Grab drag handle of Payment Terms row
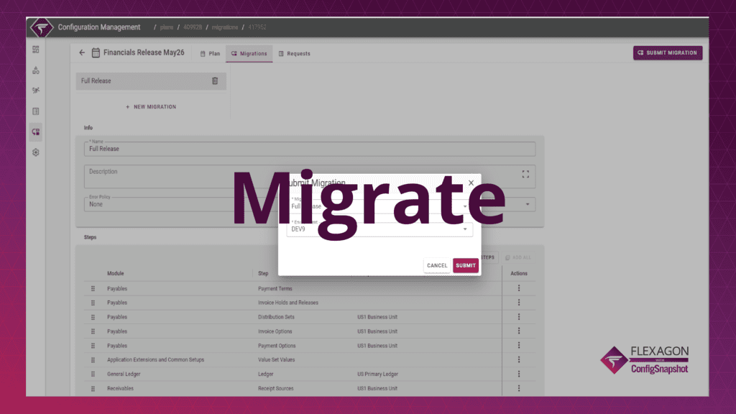Viewport: 736px width, 414px height. (93, 289)
